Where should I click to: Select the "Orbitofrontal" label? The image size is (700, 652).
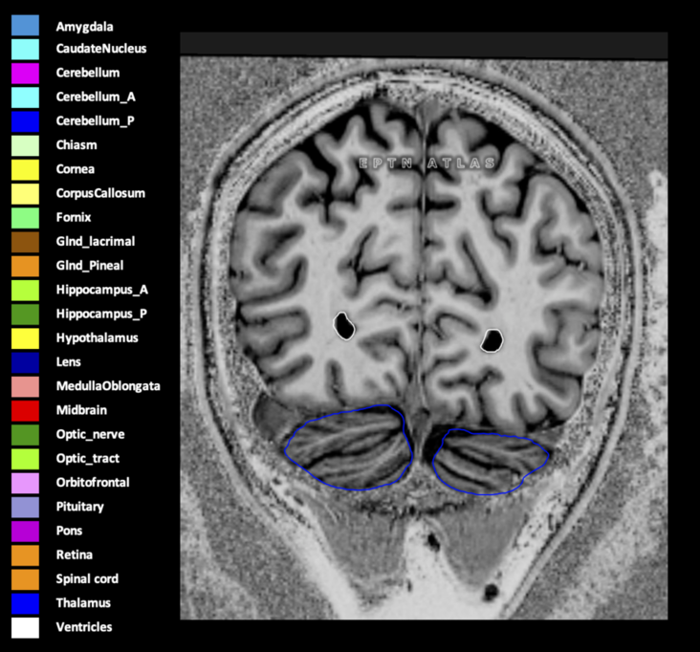click(93, 482)
